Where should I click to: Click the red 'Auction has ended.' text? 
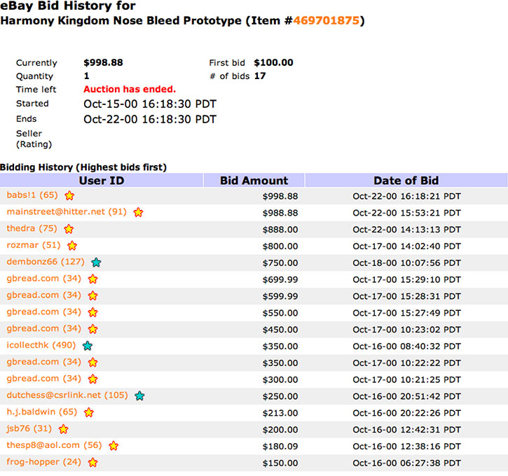130,90
